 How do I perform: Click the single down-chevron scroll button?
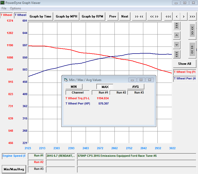(177, 45)
